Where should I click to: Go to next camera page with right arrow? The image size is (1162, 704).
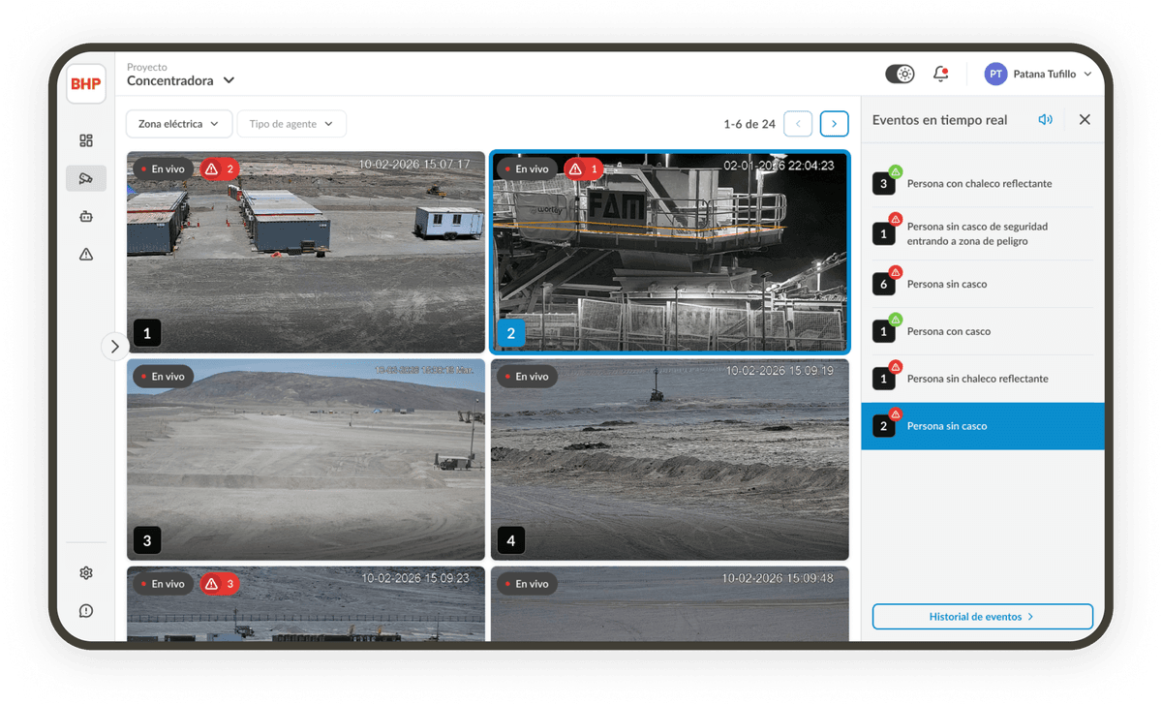click(834, 123)
